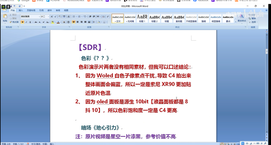Open the font name combo box 微软雅黑

[31, 17]
